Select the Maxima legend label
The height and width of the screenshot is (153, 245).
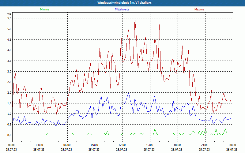[199, 9]
